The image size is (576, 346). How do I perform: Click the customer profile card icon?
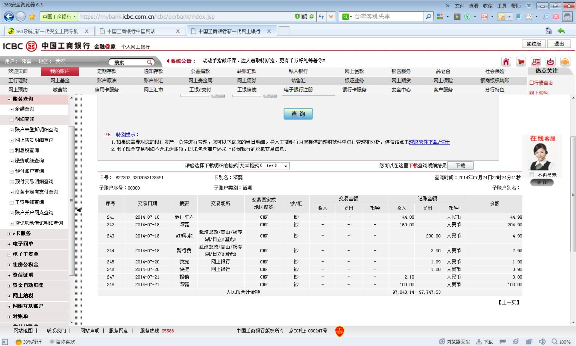click(x=536, y=61)
